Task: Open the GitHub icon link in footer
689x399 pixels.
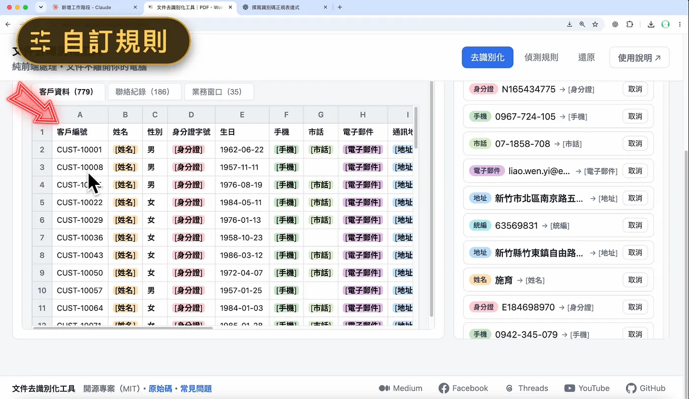Action: (x=646, y=388)
